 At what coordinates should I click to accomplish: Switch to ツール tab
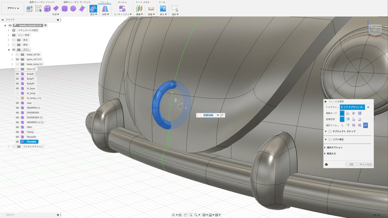coord(162,2)
